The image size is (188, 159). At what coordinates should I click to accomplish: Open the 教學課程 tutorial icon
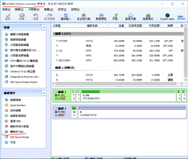point(101,17)
